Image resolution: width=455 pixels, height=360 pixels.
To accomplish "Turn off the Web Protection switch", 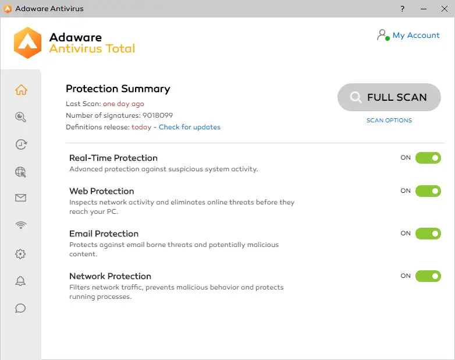I will click(428, 191).
